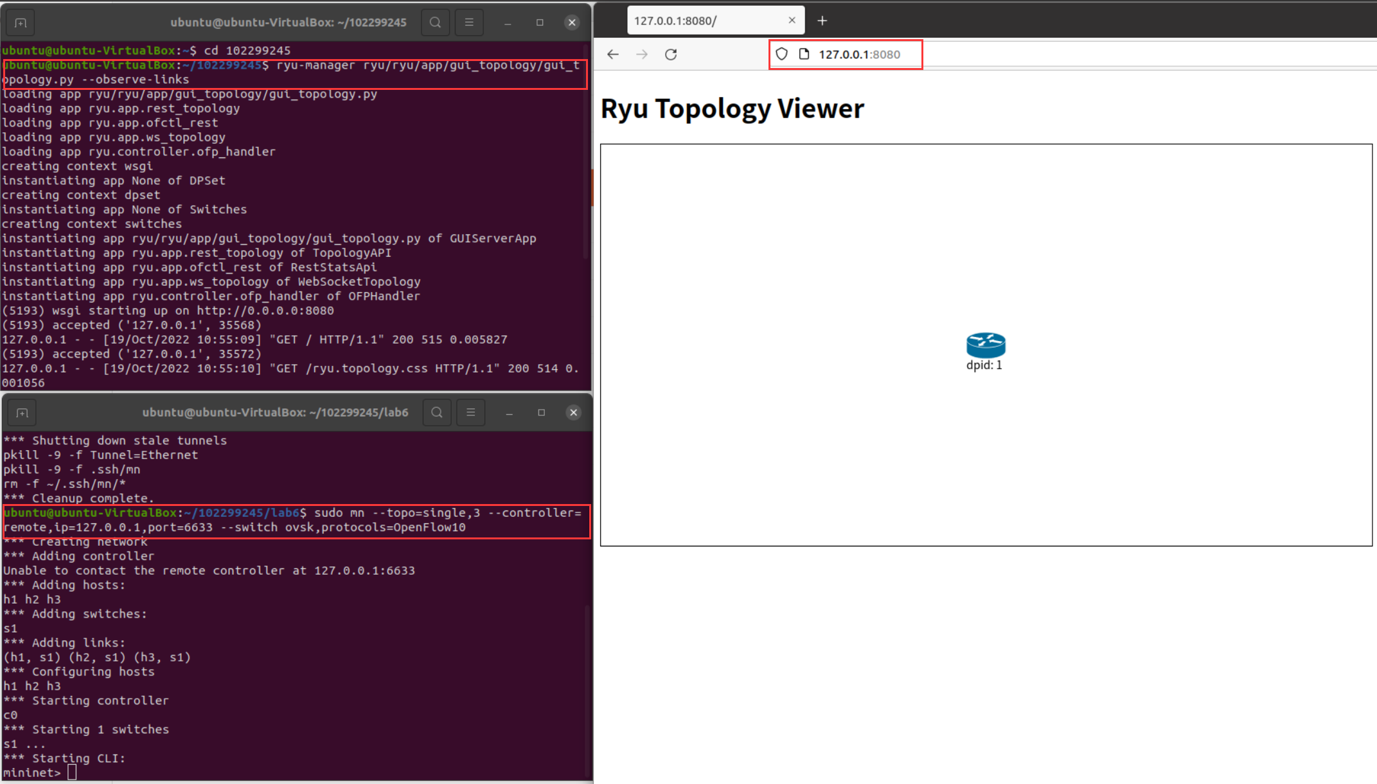Viewport: 1377px width, 784px height.
Task: Click the browser forward arrow
Action: click(641, 55)
